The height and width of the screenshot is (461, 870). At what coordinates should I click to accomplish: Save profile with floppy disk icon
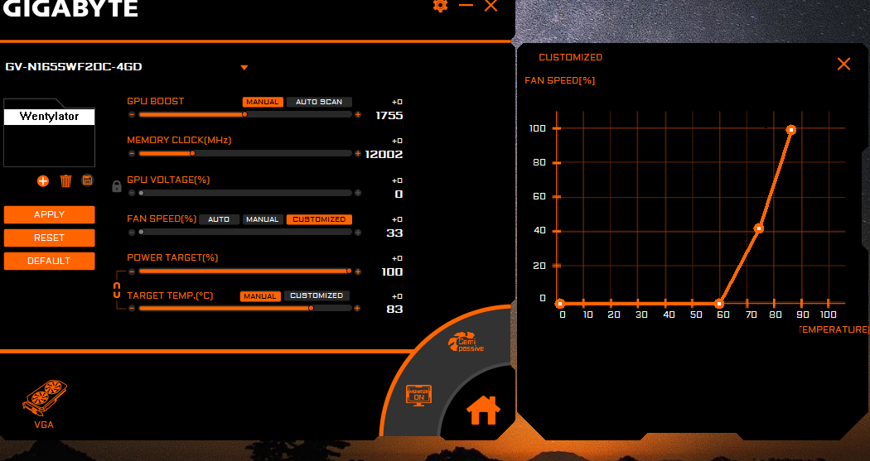pos(87,180)
